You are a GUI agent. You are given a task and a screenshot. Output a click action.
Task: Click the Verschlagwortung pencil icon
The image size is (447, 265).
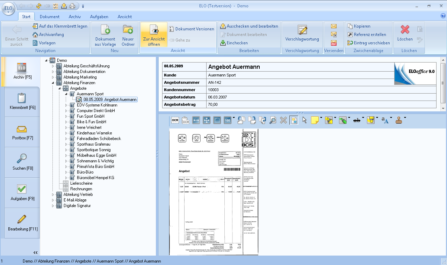(x=302, y=31)
